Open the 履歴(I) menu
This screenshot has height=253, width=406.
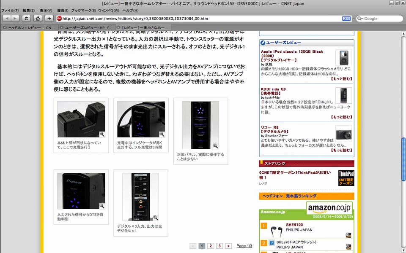[63, 11]
